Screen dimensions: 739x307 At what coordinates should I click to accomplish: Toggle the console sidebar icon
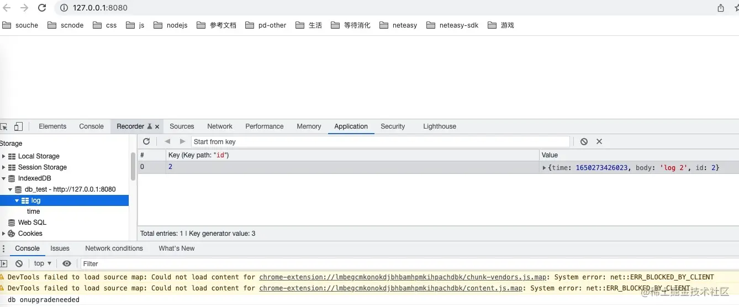pos(4,264)
